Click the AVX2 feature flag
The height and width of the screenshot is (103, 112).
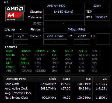coord(69,55)
